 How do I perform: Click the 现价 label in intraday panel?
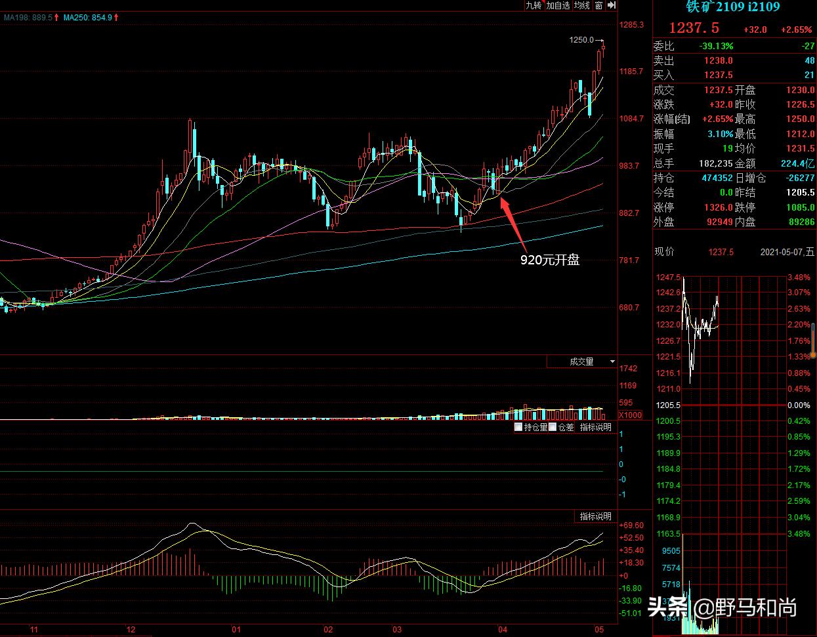coord(664,252)
